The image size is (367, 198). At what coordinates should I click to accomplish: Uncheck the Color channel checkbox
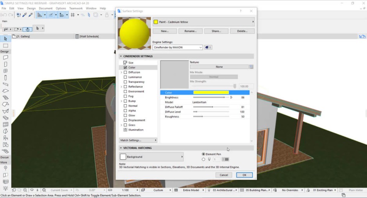click(125, 67)
